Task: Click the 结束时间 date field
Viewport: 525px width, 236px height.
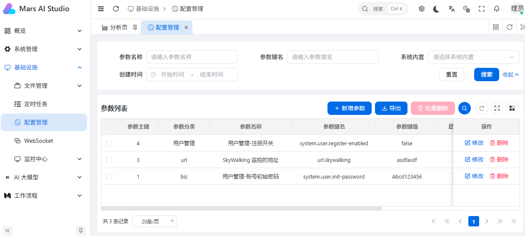Action: 212,75
